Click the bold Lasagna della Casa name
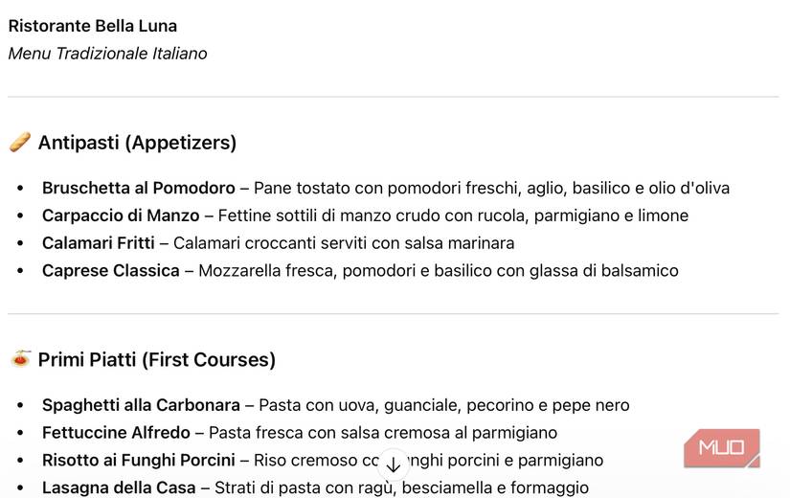The height and width of the screenshot is (498, 790). tap(120, 488)
